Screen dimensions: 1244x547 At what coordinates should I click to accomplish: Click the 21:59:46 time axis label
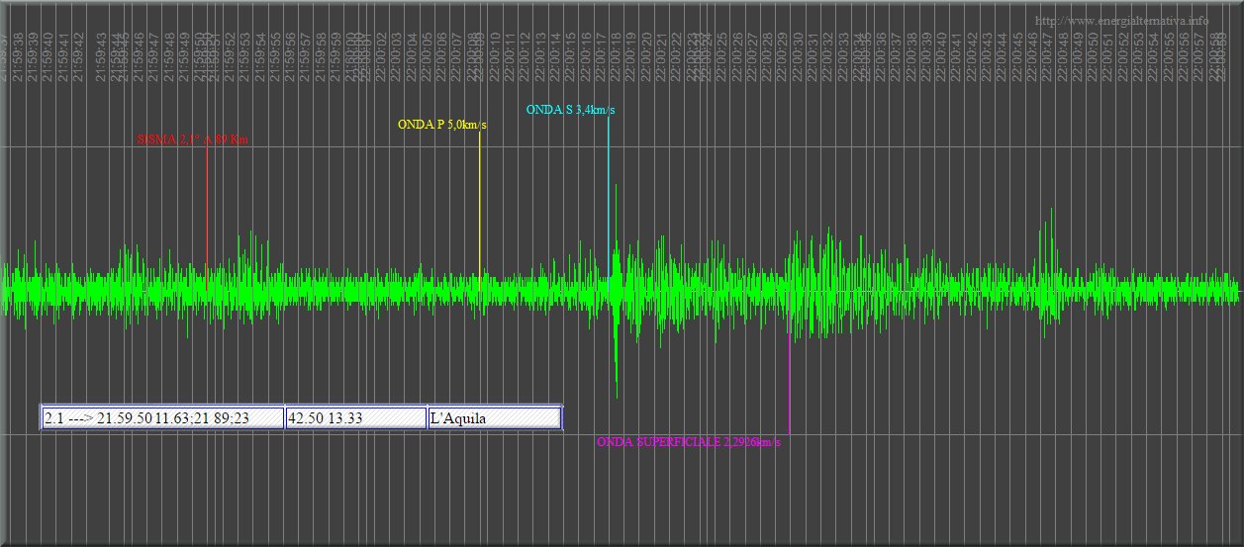coord(140,55)
